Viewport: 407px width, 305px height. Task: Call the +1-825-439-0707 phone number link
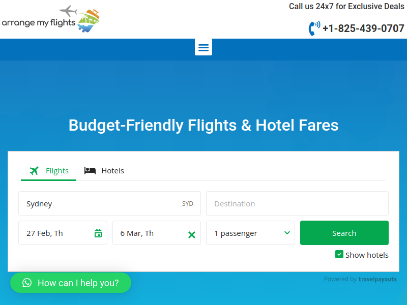[x=363, y=28]
